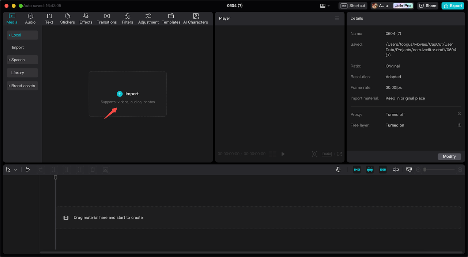The width and height of the screenshot is (468, 257).
Task: Click Join Pro badge
Action: (x=403, y=6)
